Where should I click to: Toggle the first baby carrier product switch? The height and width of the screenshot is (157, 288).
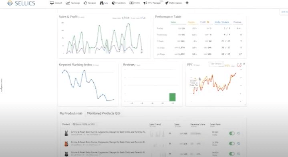(x=232, y=133)
